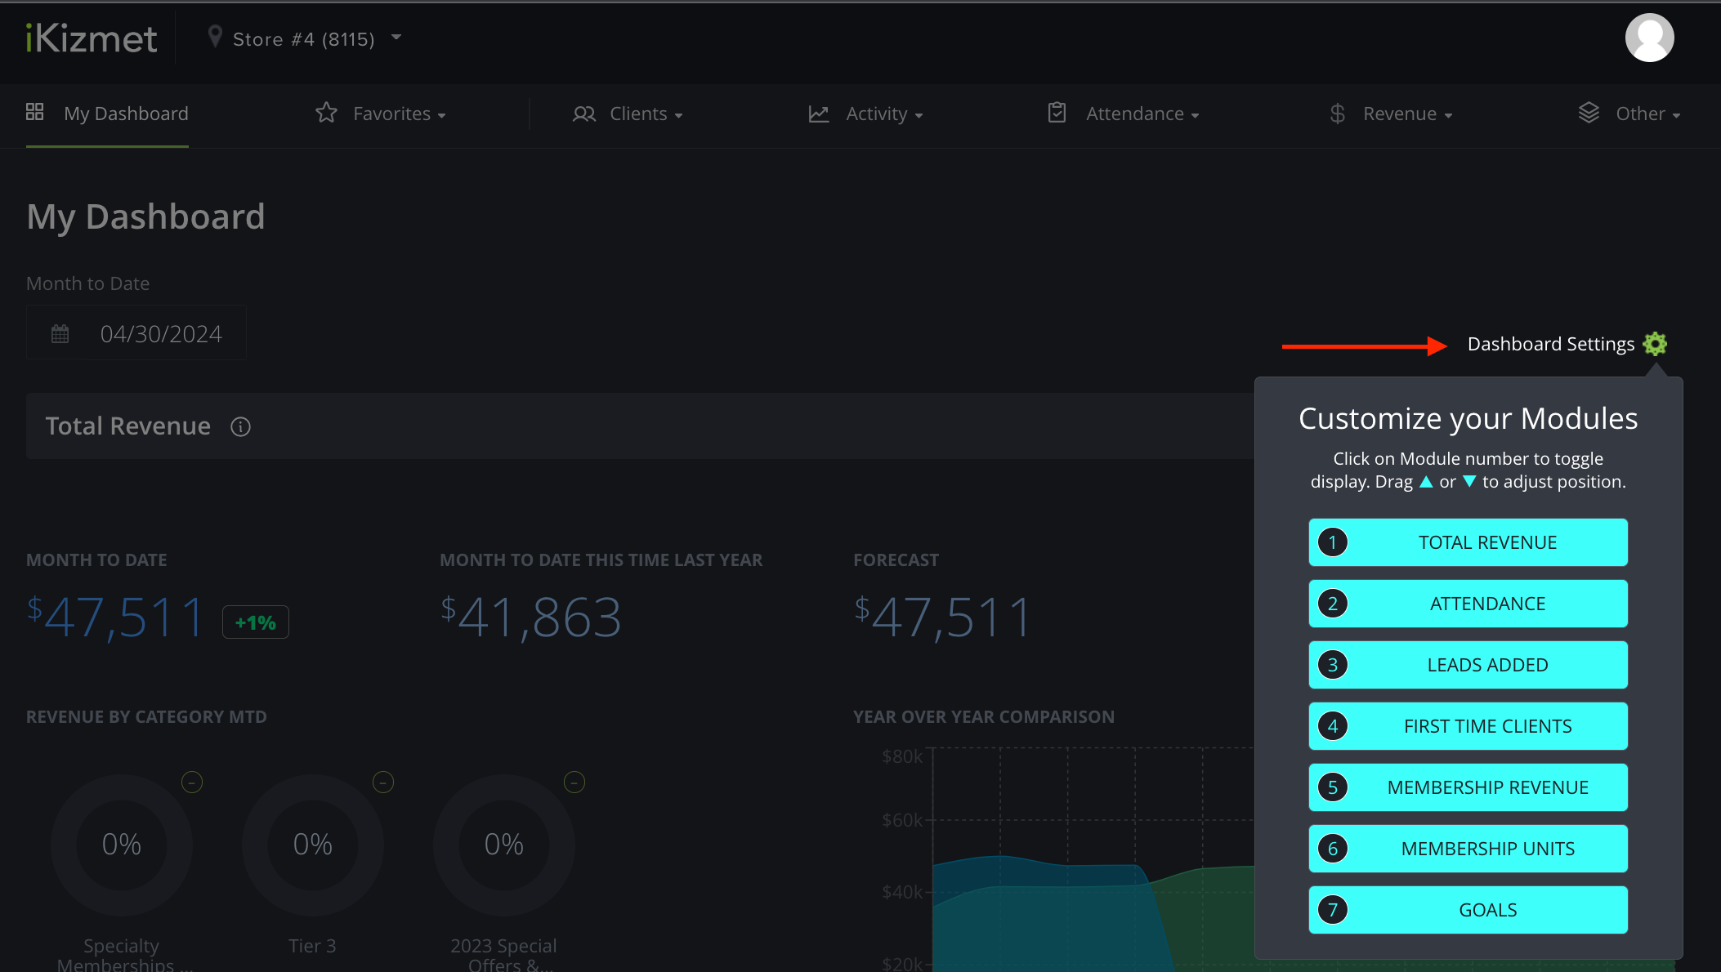1721x972 pixels.
Task: Click the grid icon beside My Dashboard
Action: (34, 112)
